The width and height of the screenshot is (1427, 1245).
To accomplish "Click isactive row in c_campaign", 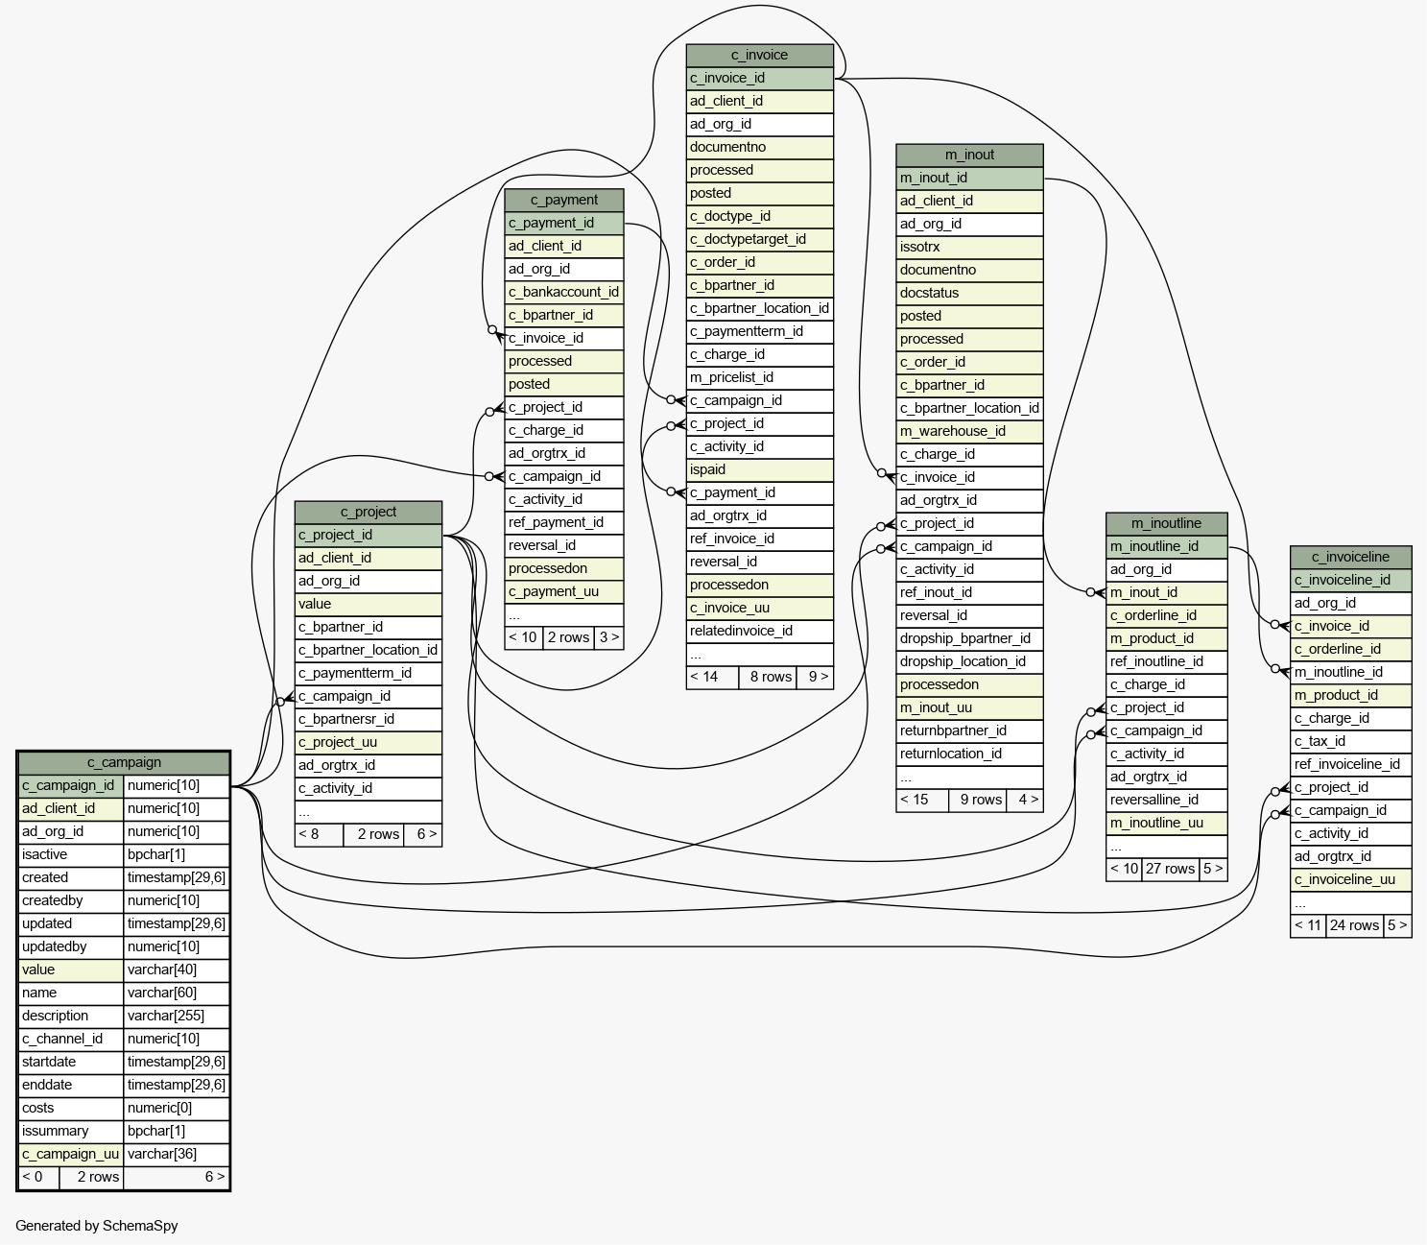I will [x=124, y=854].
